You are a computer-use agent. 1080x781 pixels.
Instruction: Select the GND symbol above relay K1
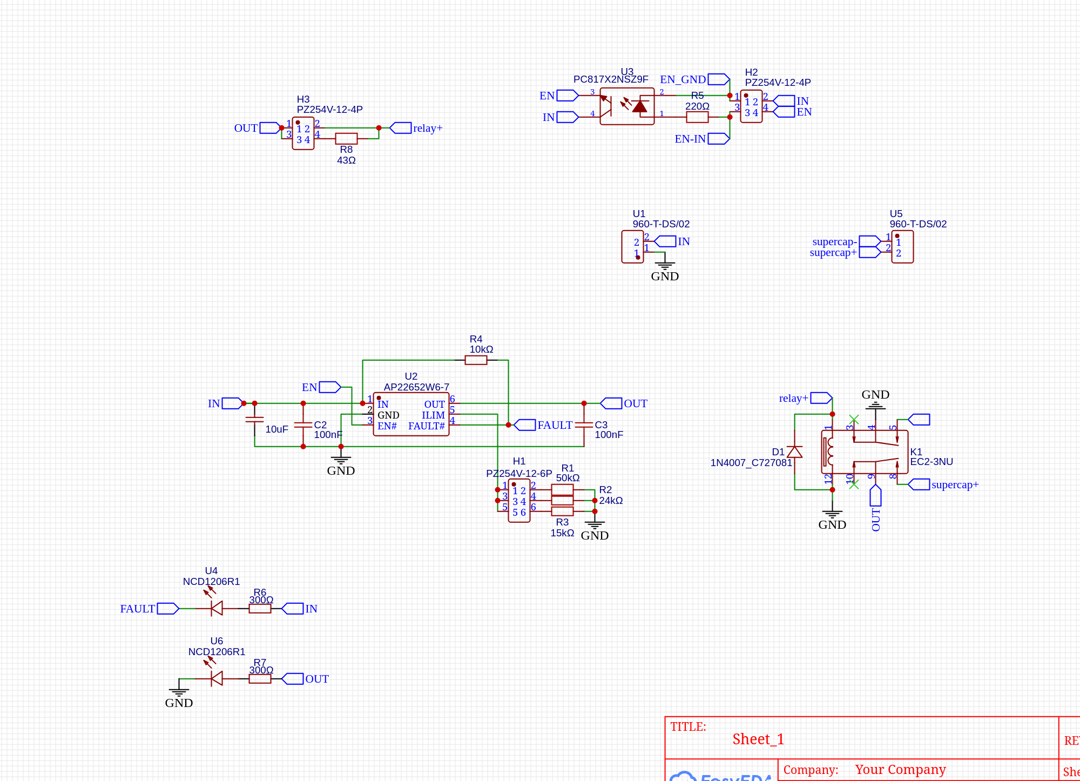click(875, 405)
